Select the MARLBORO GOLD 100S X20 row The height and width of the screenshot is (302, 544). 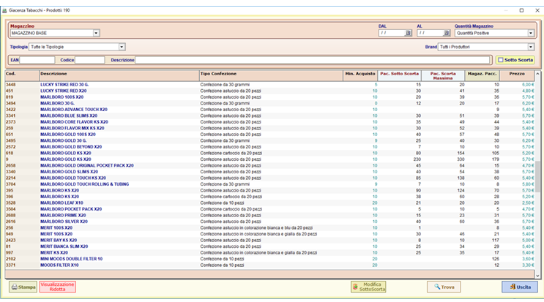point(269,135)
